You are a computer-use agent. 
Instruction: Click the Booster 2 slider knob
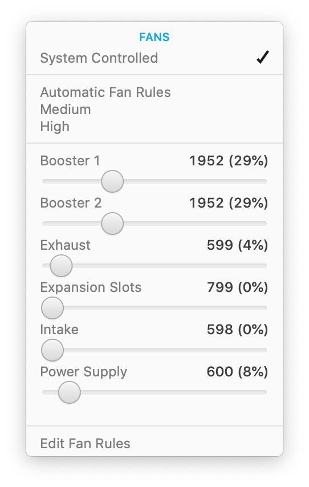[112, 224]
